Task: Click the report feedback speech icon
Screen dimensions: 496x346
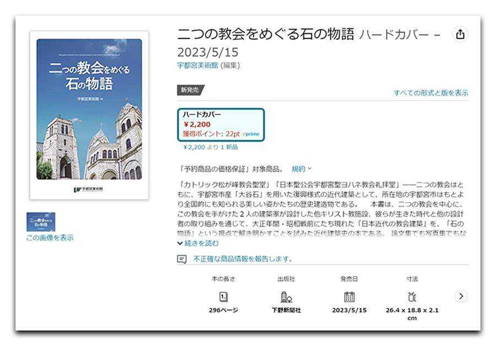Action: (181, 259)
